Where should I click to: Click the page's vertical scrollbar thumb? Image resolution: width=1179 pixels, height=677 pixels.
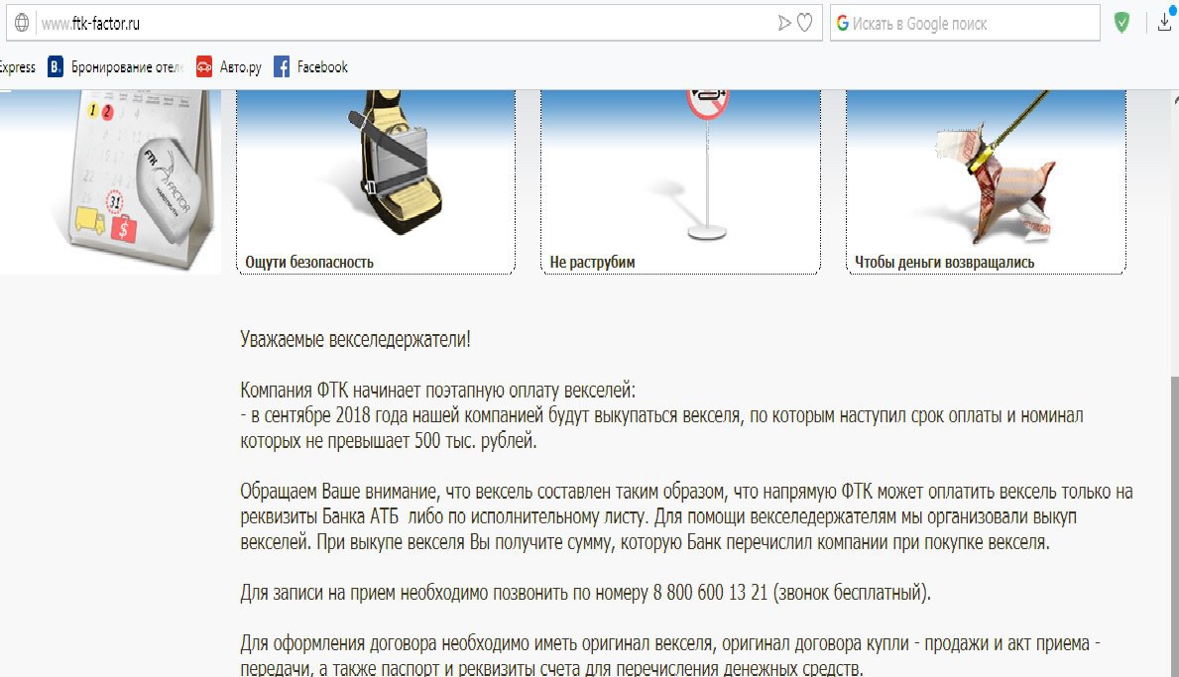pos(1174,526)
